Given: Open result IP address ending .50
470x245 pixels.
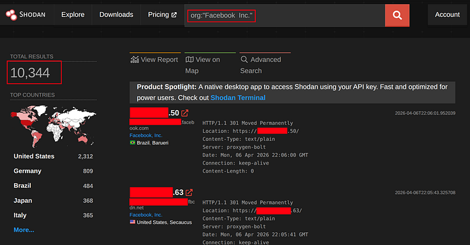Looking at the screenshot, I should (154, 113).
